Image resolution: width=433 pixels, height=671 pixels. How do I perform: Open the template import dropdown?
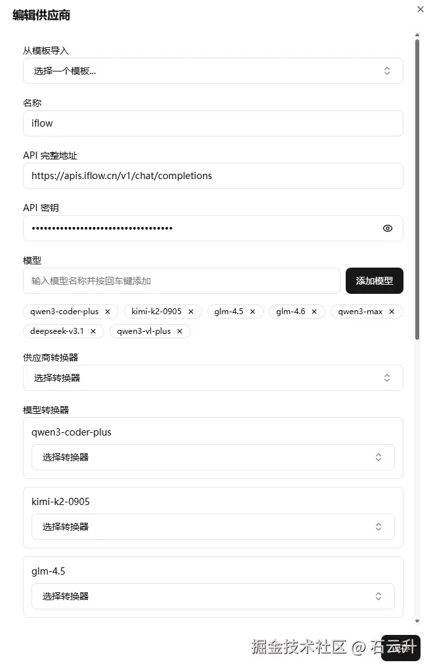[213, 71]
